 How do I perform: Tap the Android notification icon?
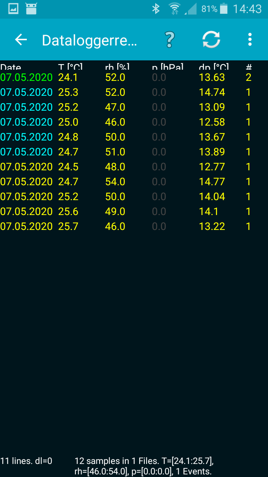(x=31, y=9)
